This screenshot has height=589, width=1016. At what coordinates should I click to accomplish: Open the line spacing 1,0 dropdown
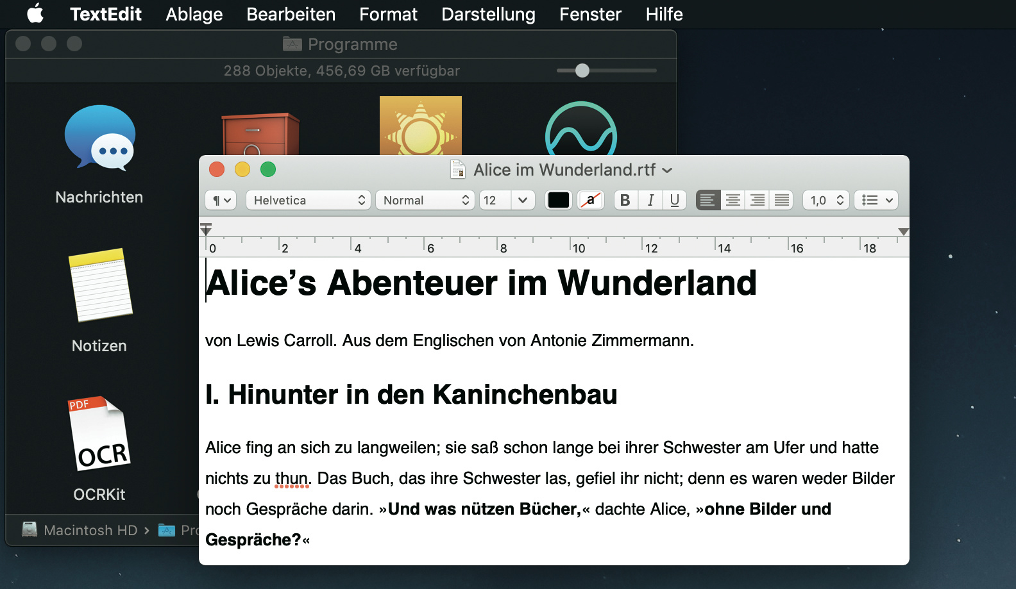point(826,201)
